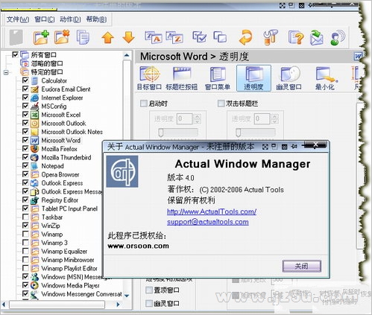
Task: Click the orange undo arrow icon
Action: pyautogui.click(x=245, y=37)
